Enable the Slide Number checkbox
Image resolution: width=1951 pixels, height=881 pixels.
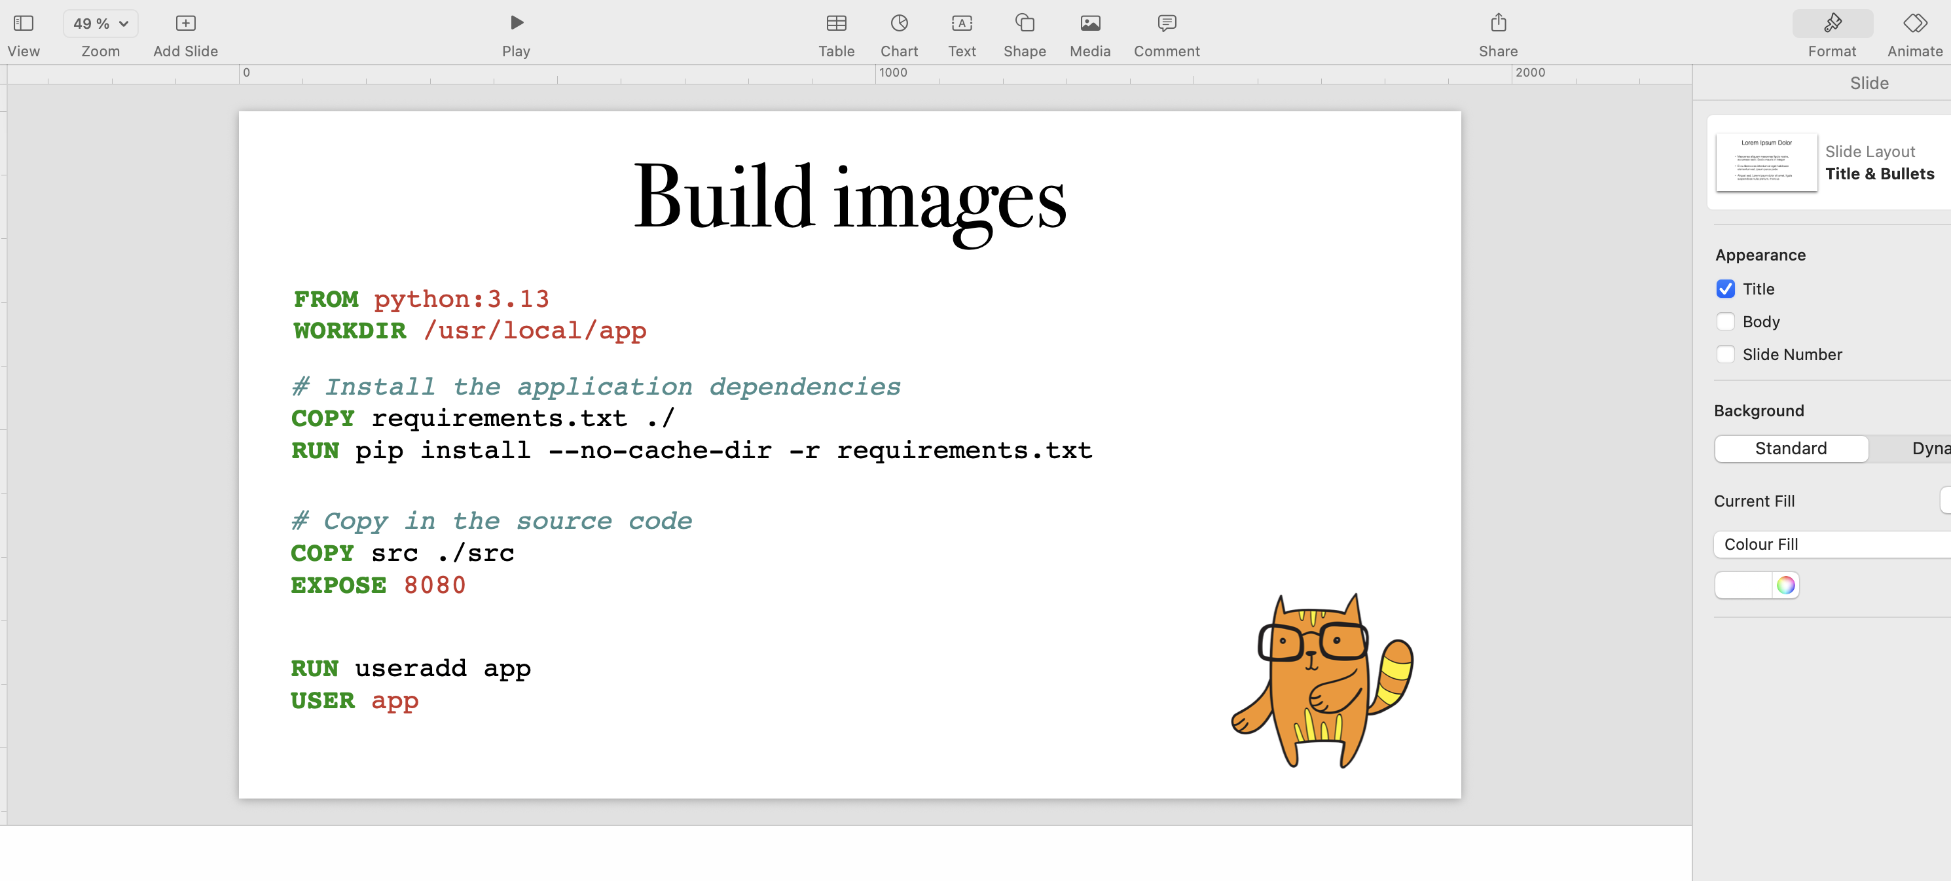[x=1726, y=353]
